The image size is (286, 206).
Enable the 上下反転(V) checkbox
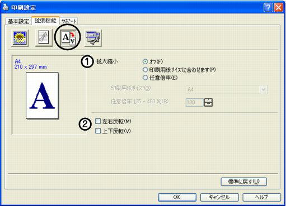(x=98, y=131)
